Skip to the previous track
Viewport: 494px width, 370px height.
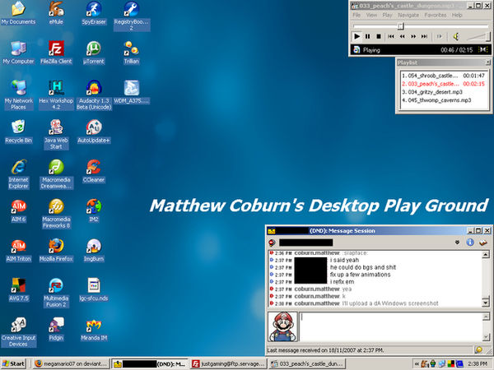pos(391,36)
